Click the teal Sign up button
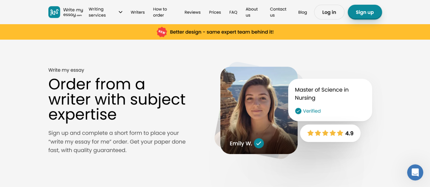This screenshot has height=187, width=430. click(x=364, y=12)
